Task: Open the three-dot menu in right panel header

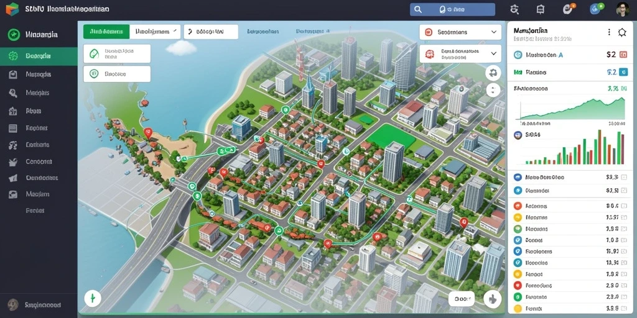Action: point(609,32)
